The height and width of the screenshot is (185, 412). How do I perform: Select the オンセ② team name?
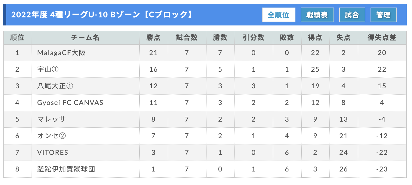(52, 136)
